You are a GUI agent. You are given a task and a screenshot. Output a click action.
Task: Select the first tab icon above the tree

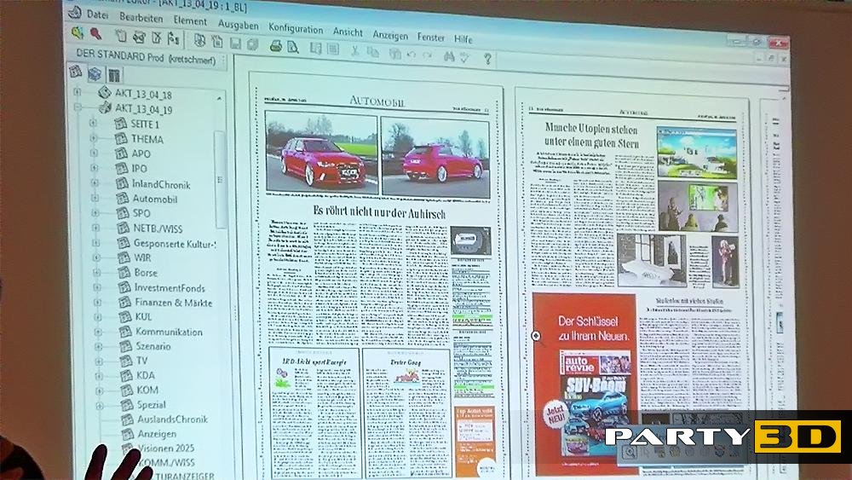click(x=76, y=72)
